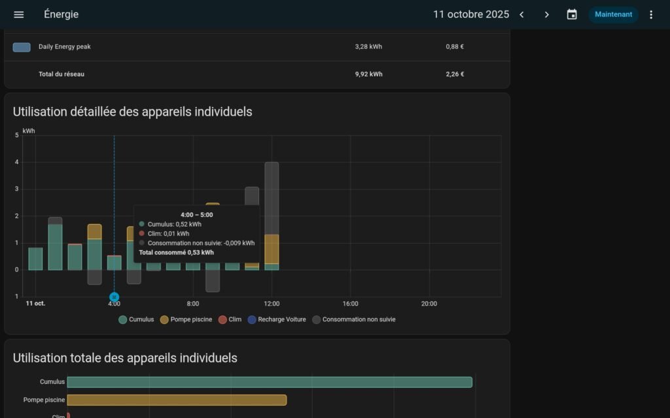This screenshot has width=670, height=418.
Task: Toggle Cumulus series in chart legend
Action: pos(137,319)
